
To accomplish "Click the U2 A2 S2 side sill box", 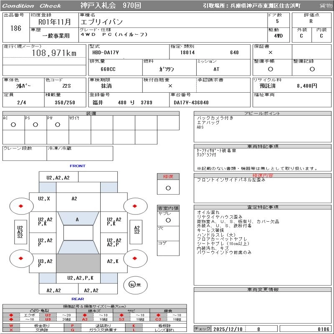I will 20,232.
